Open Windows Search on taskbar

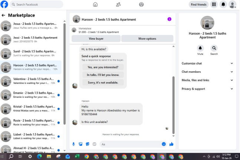pyautogui.click(x=11, y=157)
